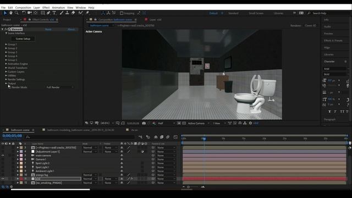Expand World Transform properties
Viewport: 352px width, 198px height.
(x=6, y=68)
